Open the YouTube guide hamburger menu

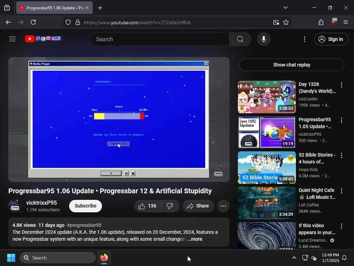click(12, 39)
